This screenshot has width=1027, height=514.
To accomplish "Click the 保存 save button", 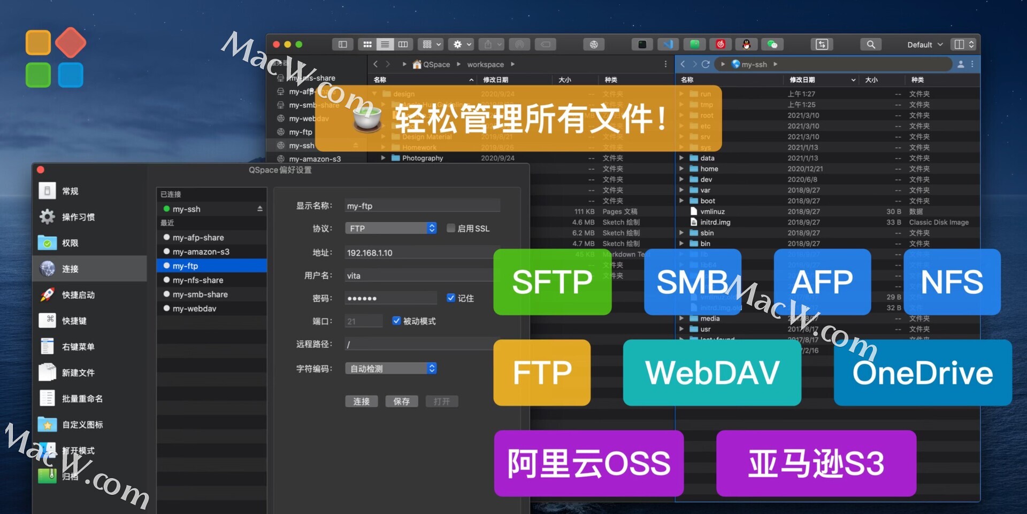I will pyautogui.click(x=402, y=401).
